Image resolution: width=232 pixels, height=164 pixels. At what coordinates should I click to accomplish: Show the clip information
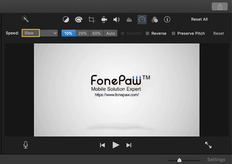(x=167, y=19)
